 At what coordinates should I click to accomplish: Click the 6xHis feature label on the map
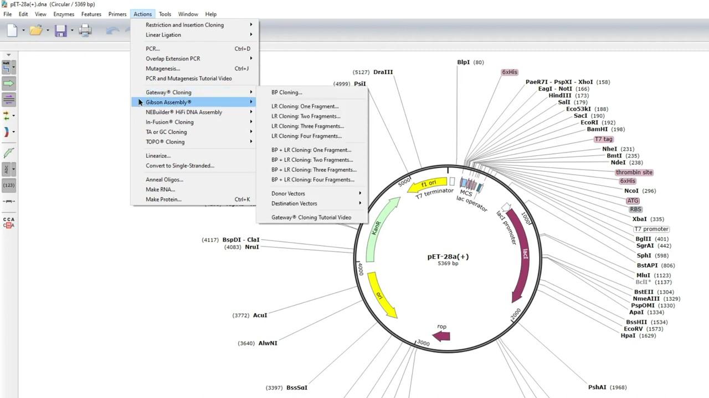(509, 72)
